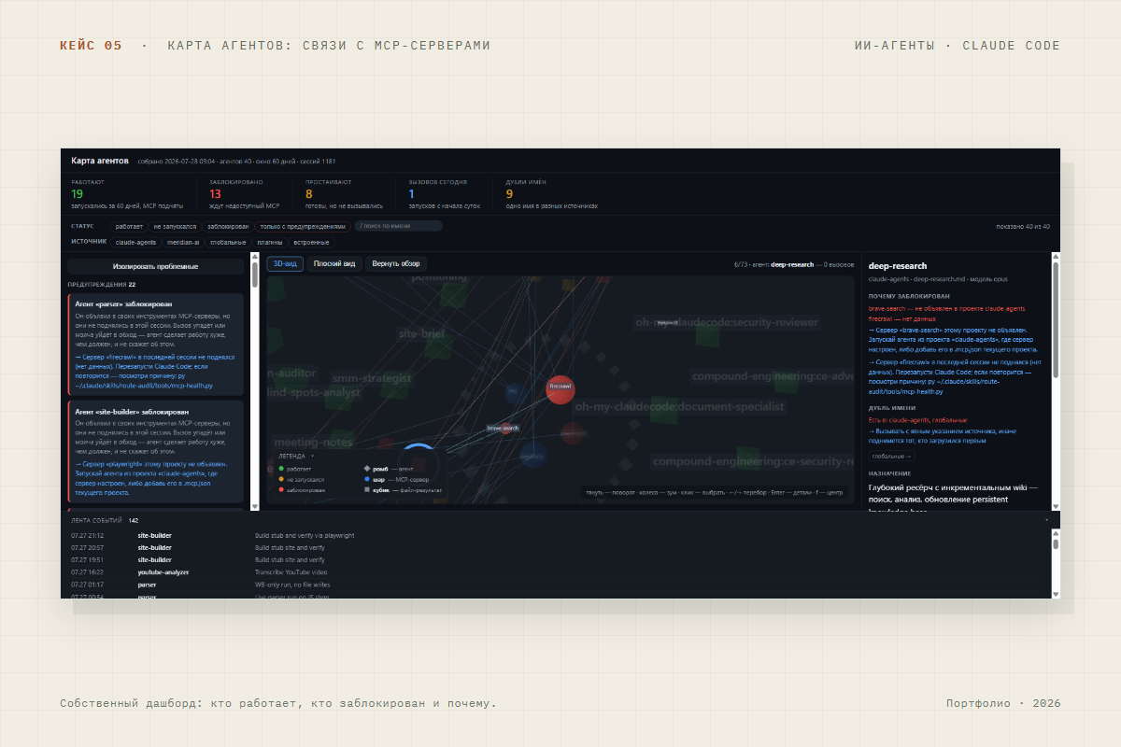1121x747 pixels.
Task: Open the 'Агент «parser» заблокирован' warning card
Action: coord(156,345)
